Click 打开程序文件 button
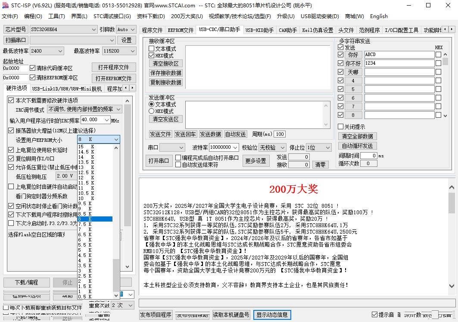The height and width of the screenshot is (322, 458). 114,67
